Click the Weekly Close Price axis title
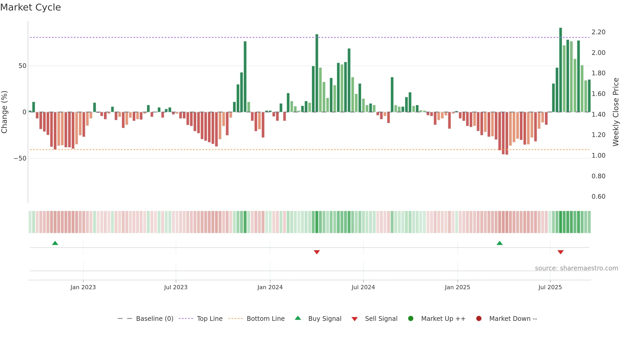The image size is (627, 353). pos(616,112)
